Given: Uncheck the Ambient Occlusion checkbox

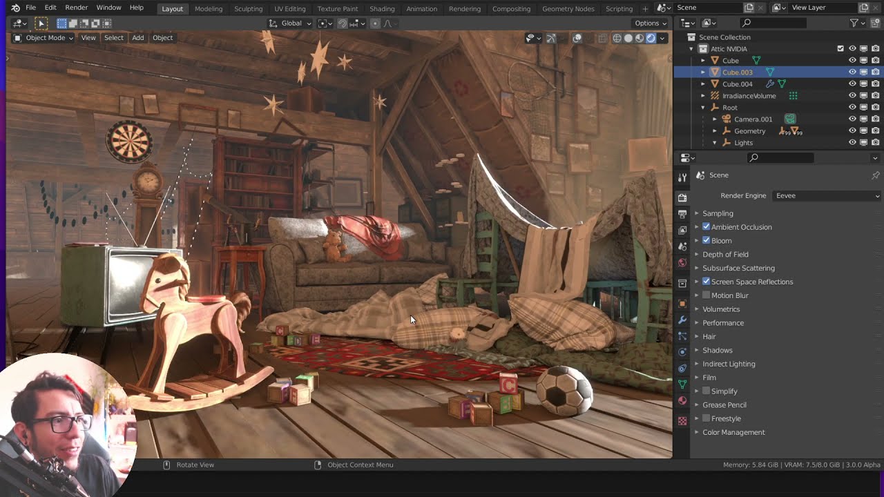Looking at the screenshot, I should coord(707,226).
